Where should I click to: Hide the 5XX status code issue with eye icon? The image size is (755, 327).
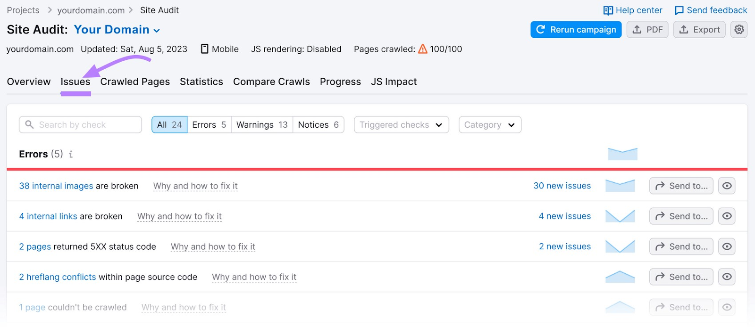727,246
